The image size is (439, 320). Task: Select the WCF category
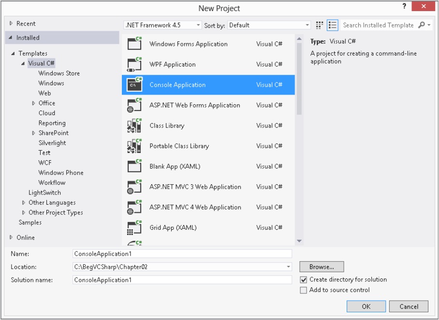pos(45,163)
